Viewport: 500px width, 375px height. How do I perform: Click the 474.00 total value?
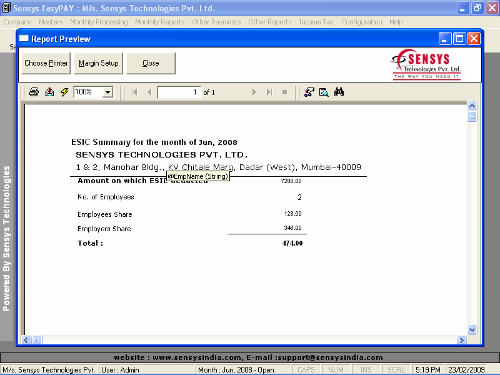click(x=292, y=243)
